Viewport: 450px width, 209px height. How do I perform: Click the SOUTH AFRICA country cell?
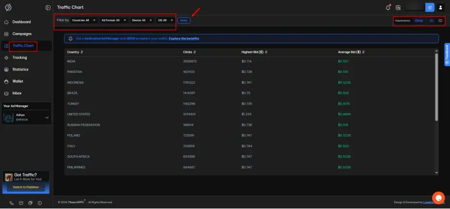tap(78, 157)
